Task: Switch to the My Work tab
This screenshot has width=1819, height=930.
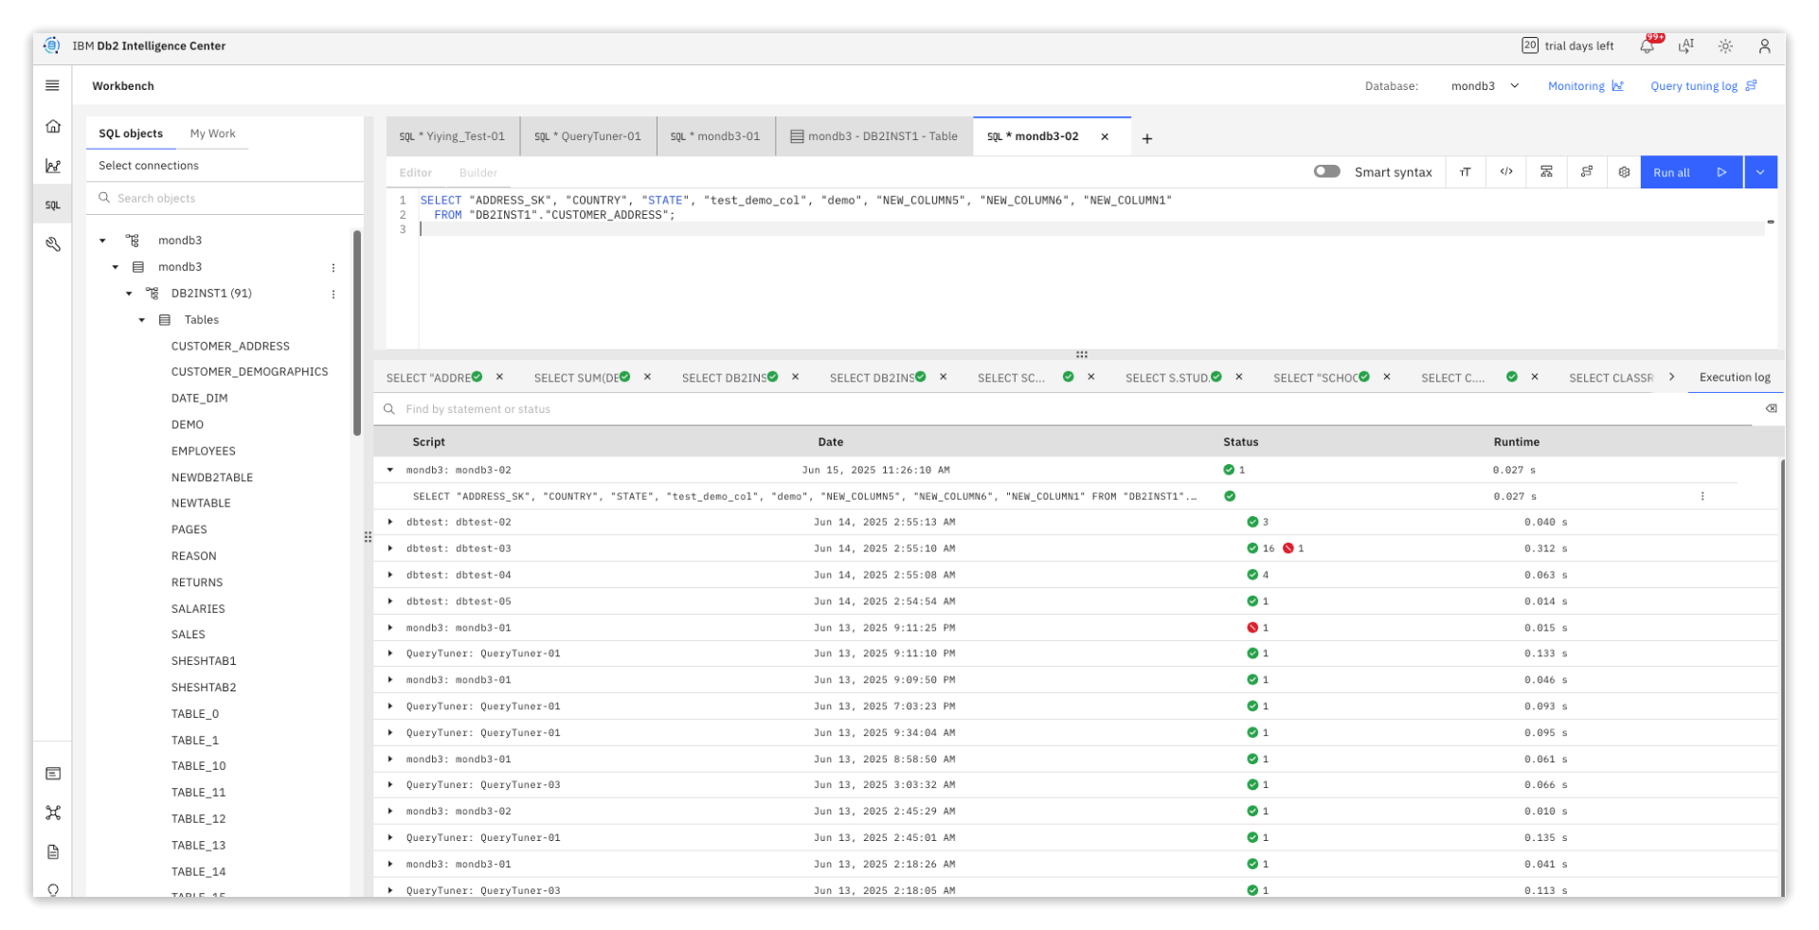Action: point(212,134)
